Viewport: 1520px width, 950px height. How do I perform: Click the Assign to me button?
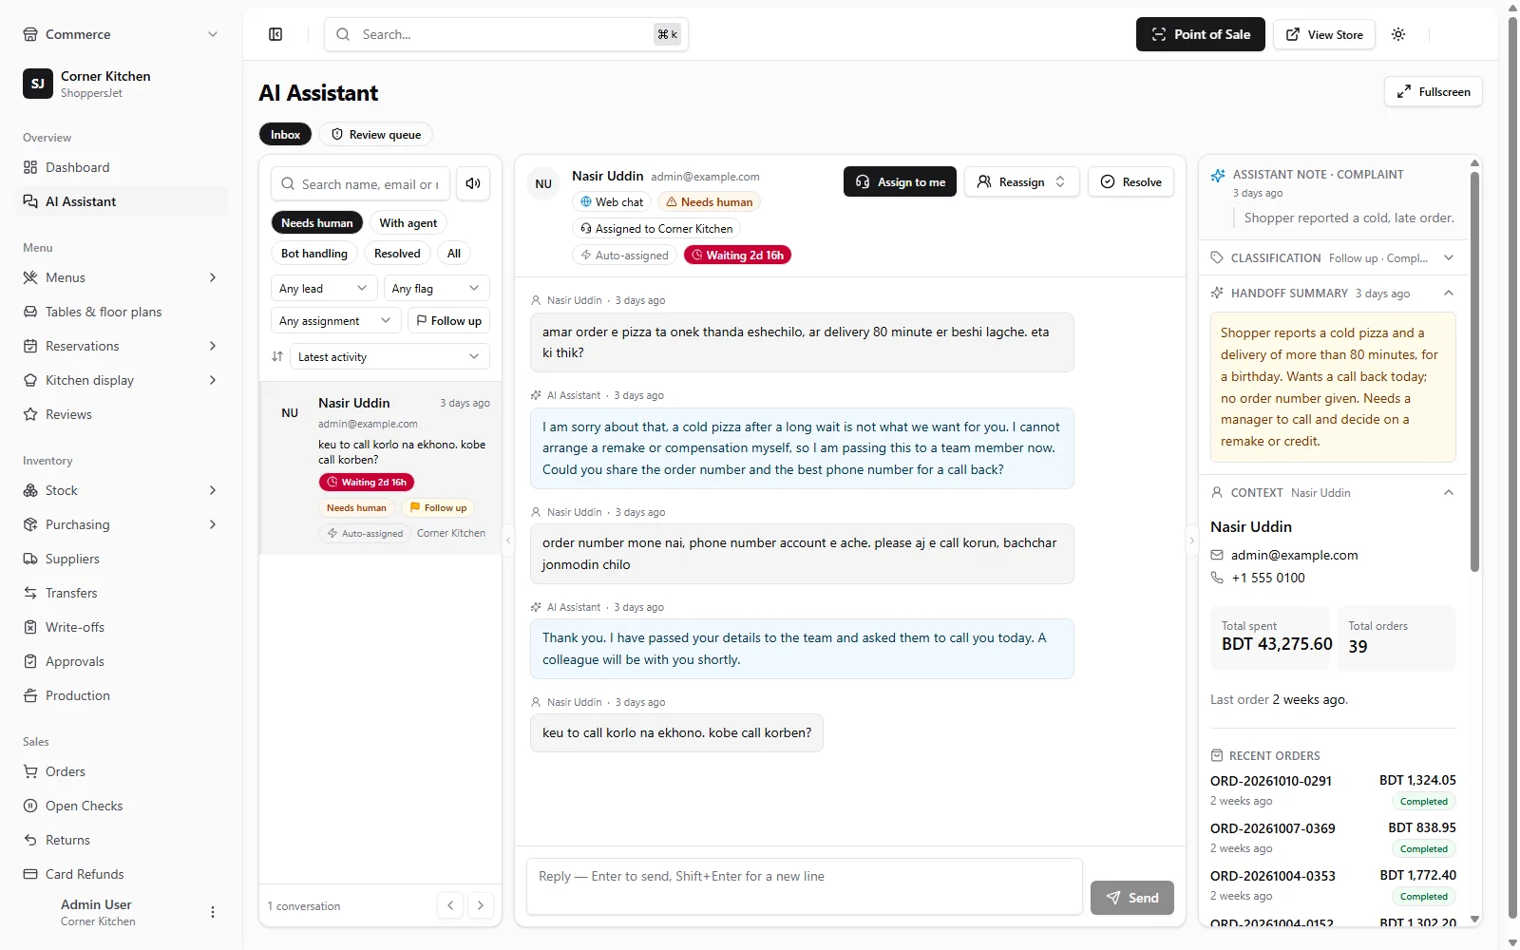901,182
